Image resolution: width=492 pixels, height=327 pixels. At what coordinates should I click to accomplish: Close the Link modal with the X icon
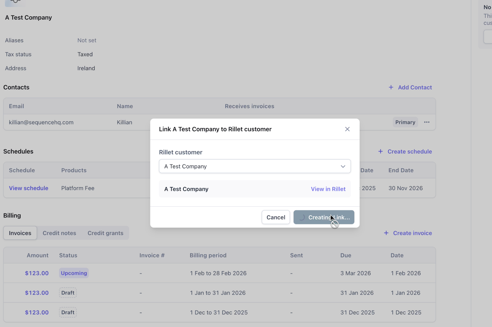[347, 129]
